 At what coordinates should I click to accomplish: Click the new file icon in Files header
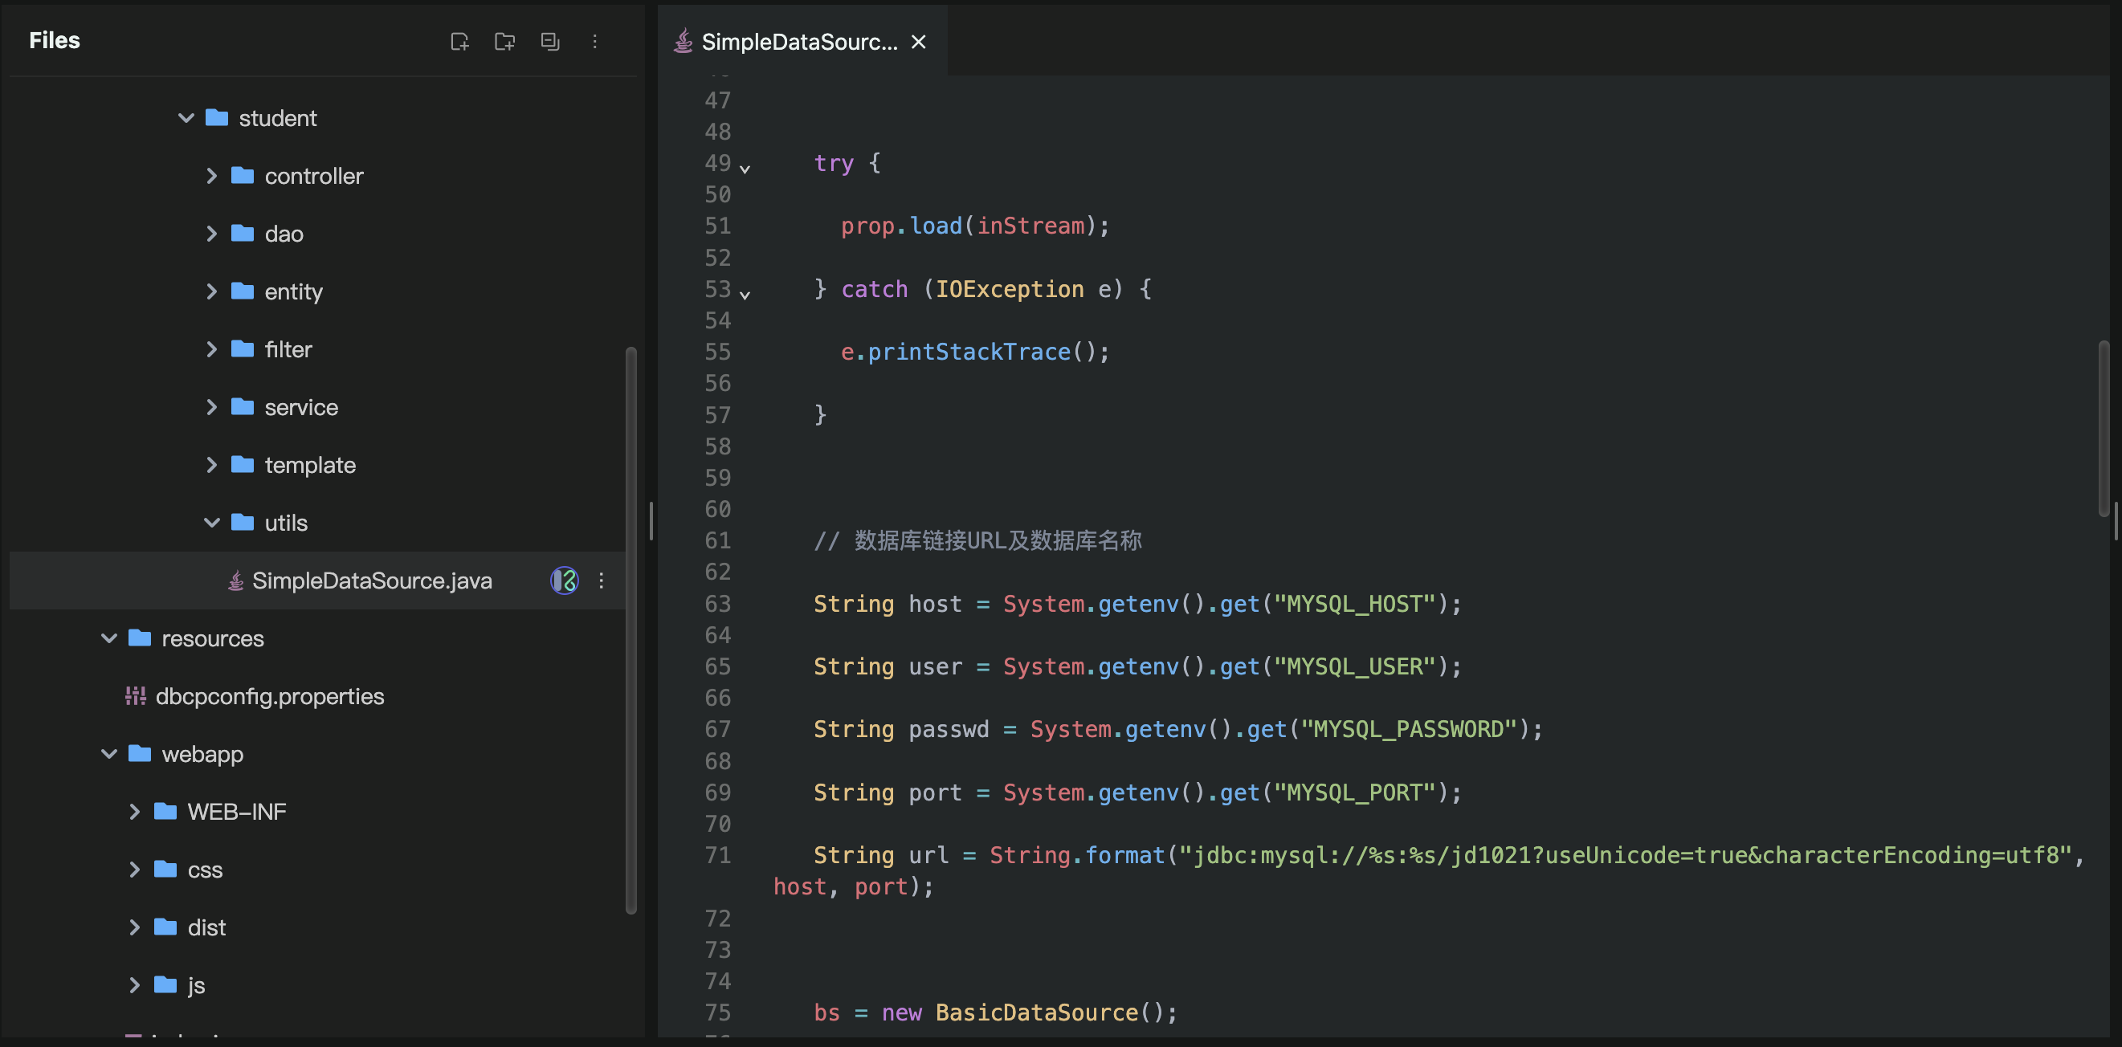coord(459,41)
